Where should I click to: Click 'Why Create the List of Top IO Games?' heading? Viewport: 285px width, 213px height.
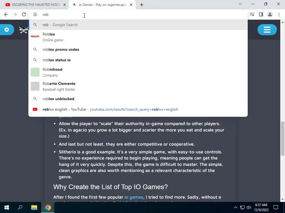[110, 187]
